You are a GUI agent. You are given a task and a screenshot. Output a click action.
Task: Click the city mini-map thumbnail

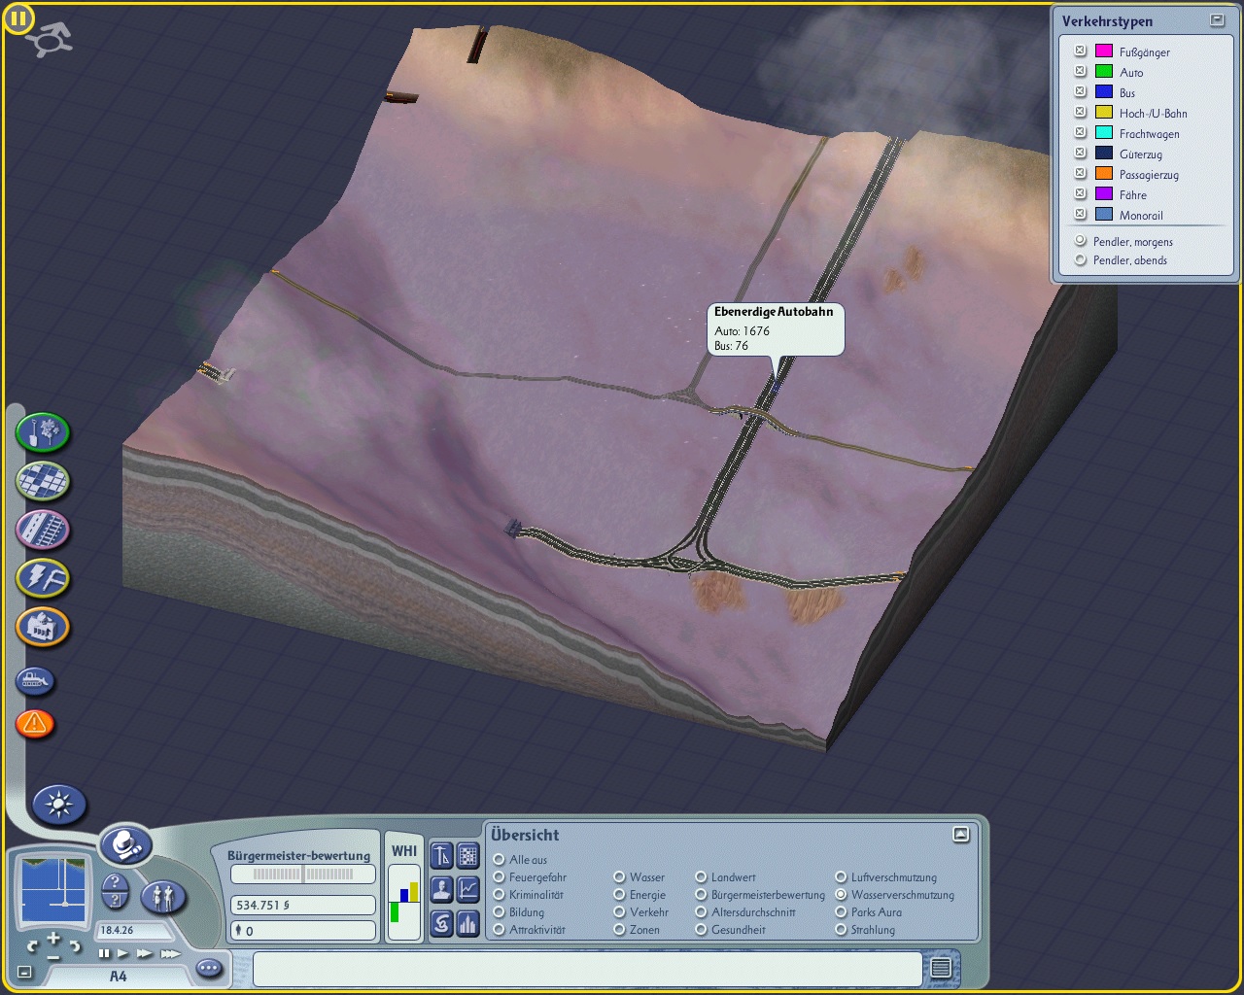(x=54, y=888)
